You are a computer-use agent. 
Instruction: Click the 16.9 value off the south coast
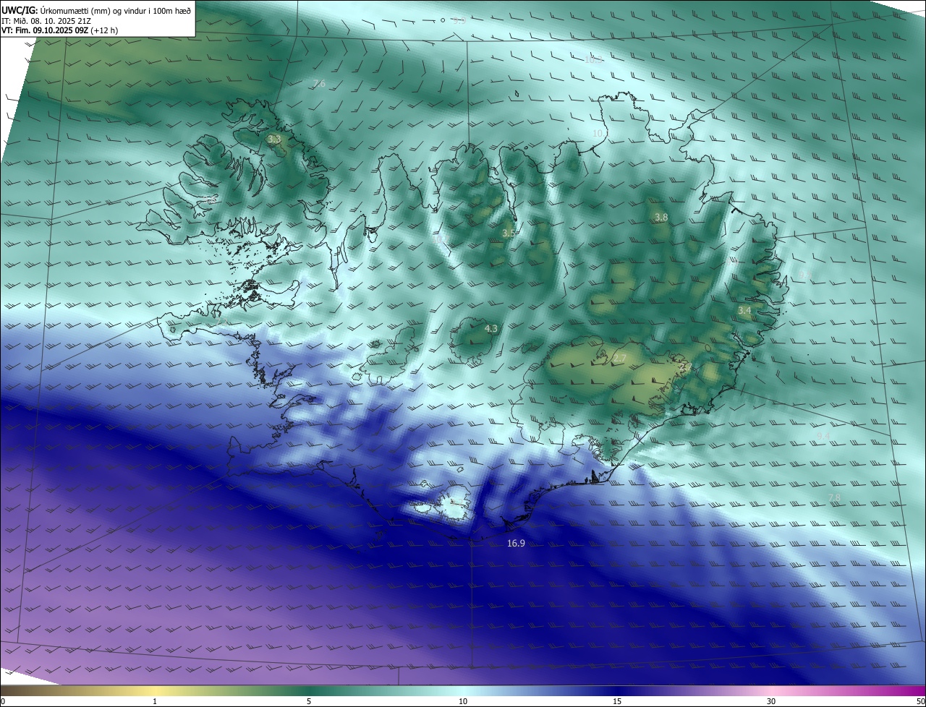coord(516,543)
